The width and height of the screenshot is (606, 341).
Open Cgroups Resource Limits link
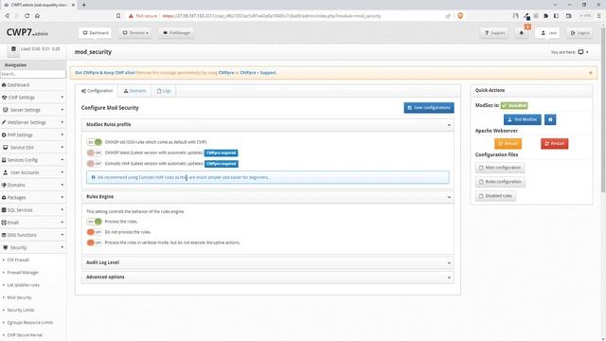[x=29, y=322]
